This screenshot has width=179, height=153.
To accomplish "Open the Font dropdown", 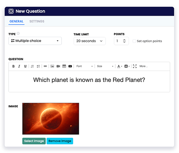I will [x=84, y=66].
